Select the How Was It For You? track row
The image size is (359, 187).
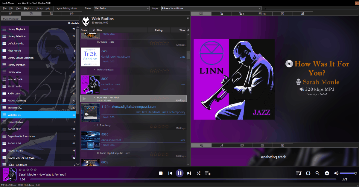click(133, 99)
